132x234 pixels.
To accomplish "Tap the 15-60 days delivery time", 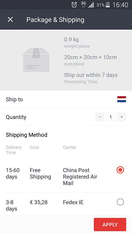I will coord(13,173).
